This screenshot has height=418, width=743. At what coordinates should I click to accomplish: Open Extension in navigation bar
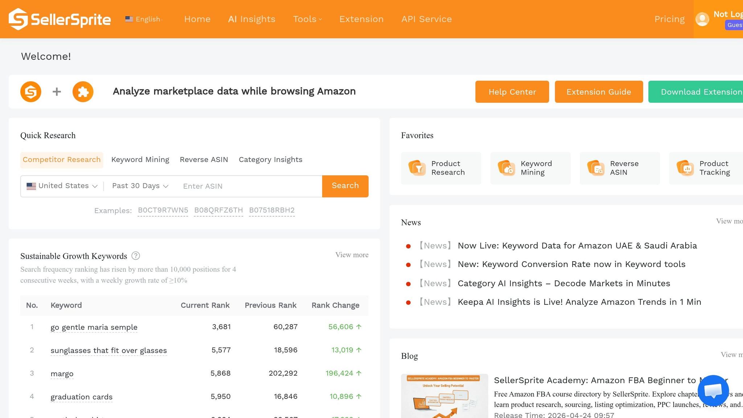point(361,19)
